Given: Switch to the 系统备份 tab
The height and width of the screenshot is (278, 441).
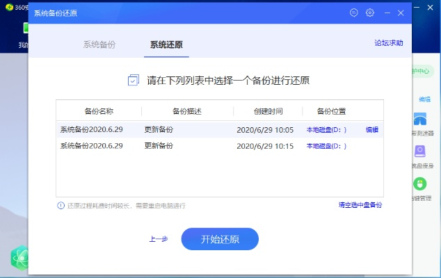Looking at the screenshot, I should pos(99,44).
